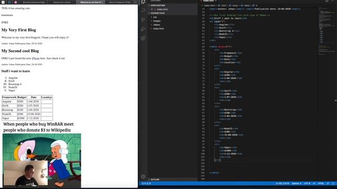Click the iPhone link in the blog post
Screen dimensions: 337x189
coord(36,58)
